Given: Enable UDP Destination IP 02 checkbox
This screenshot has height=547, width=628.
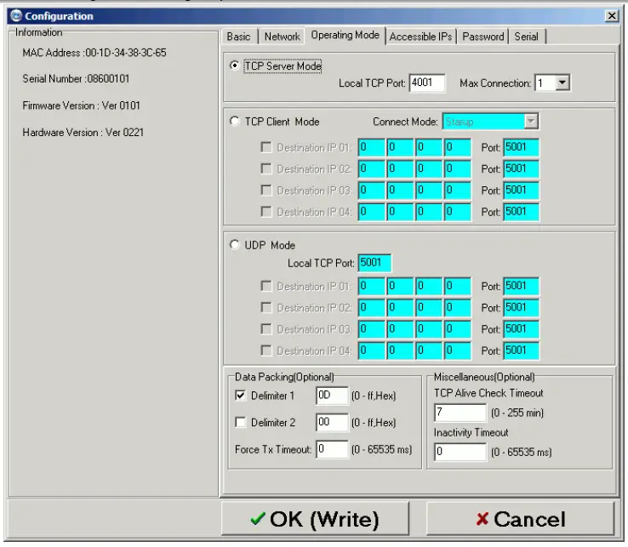Looking at the screenshot, I should [266, 308].
